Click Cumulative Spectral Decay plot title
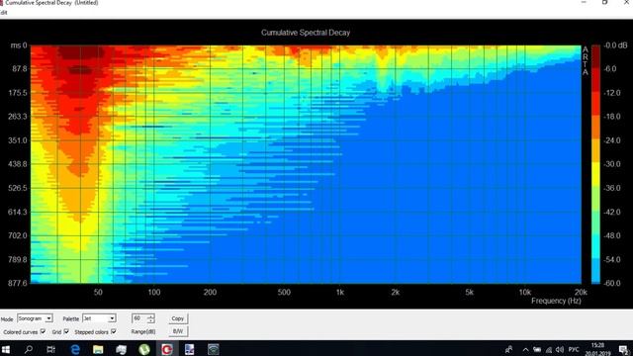The width and height of the screenshot is (633, 356). pos(306,33)
